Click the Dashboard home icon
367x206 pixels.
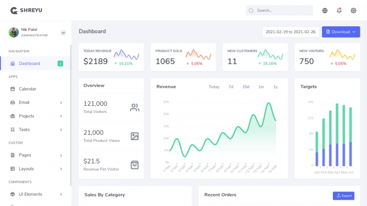click(x=12, y=64)
